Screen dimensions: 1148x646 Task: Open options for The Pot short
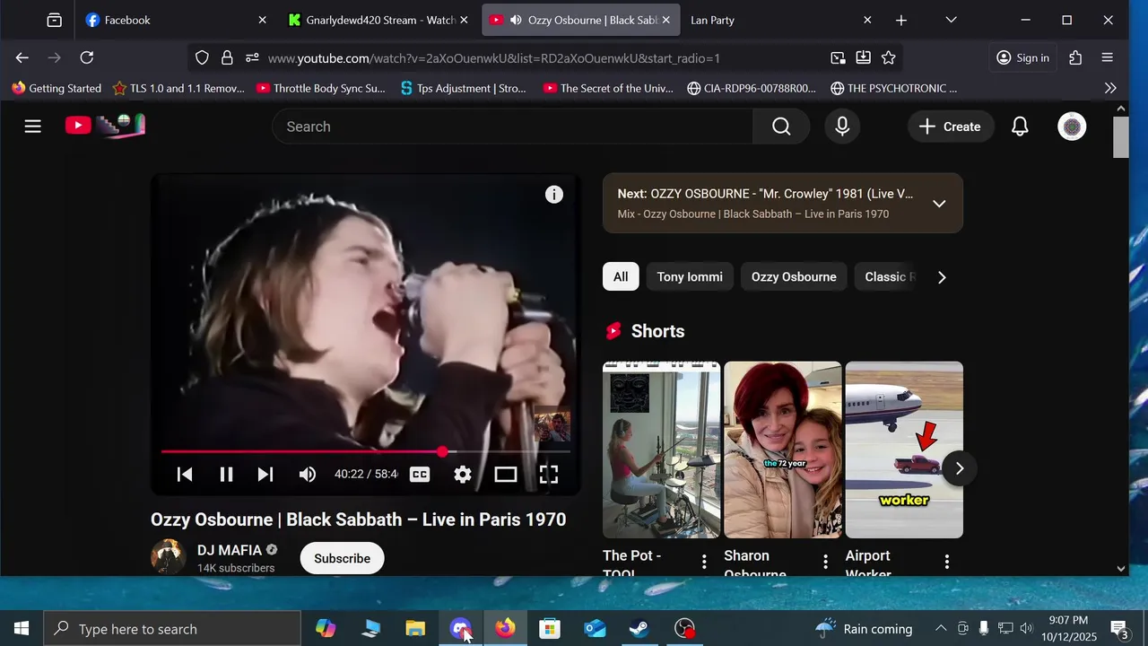pyautogui.click(x=704, y=562)
